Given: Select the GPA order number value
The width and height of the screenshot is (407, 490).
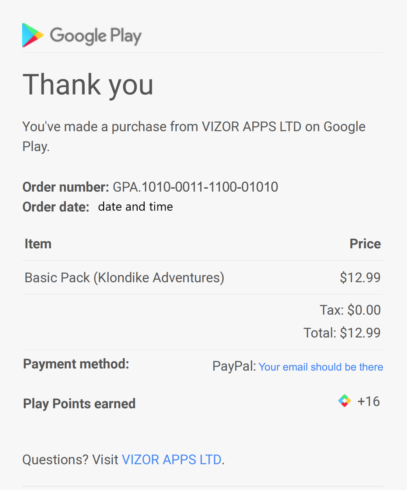Looking at the screenshot, I should (x=195, y=187).
